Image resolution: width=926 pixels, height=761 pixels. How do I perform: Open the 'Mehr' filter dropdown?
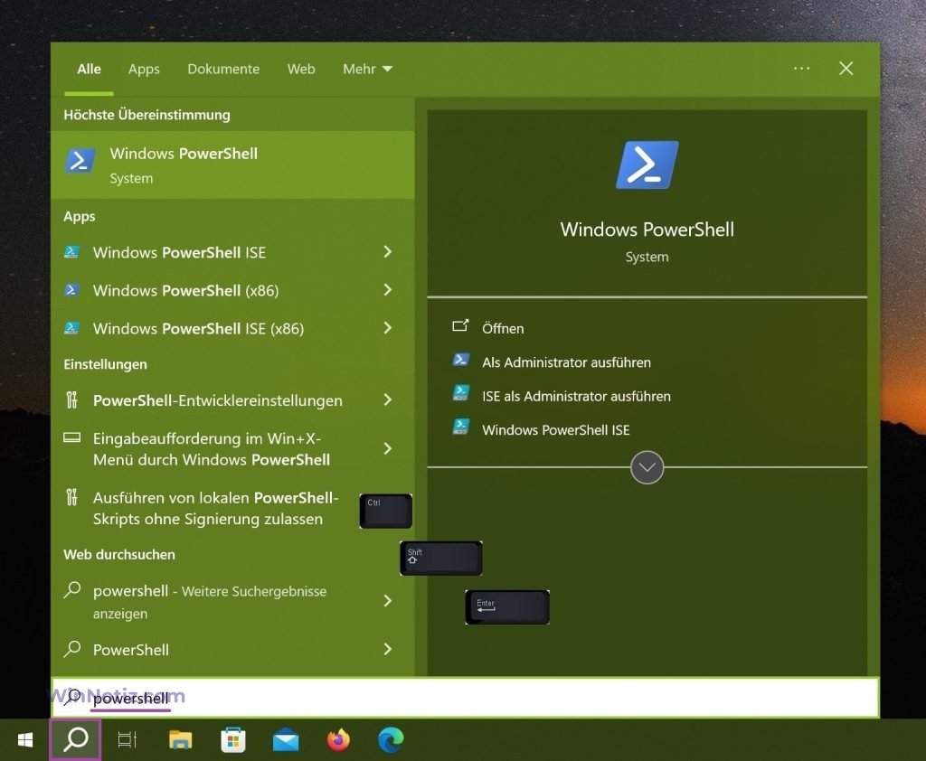[367, 69]
